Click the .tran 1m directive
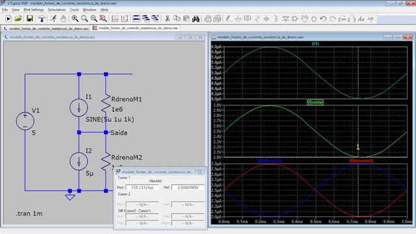Screen dimensions: 416x234 click(x=29, y=214)
